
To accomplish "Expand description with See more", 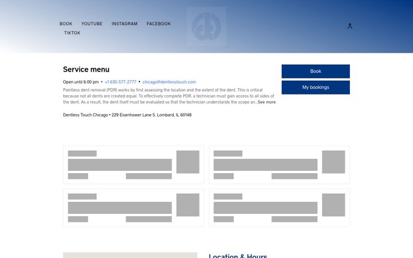I will click(x=267, y=102).
